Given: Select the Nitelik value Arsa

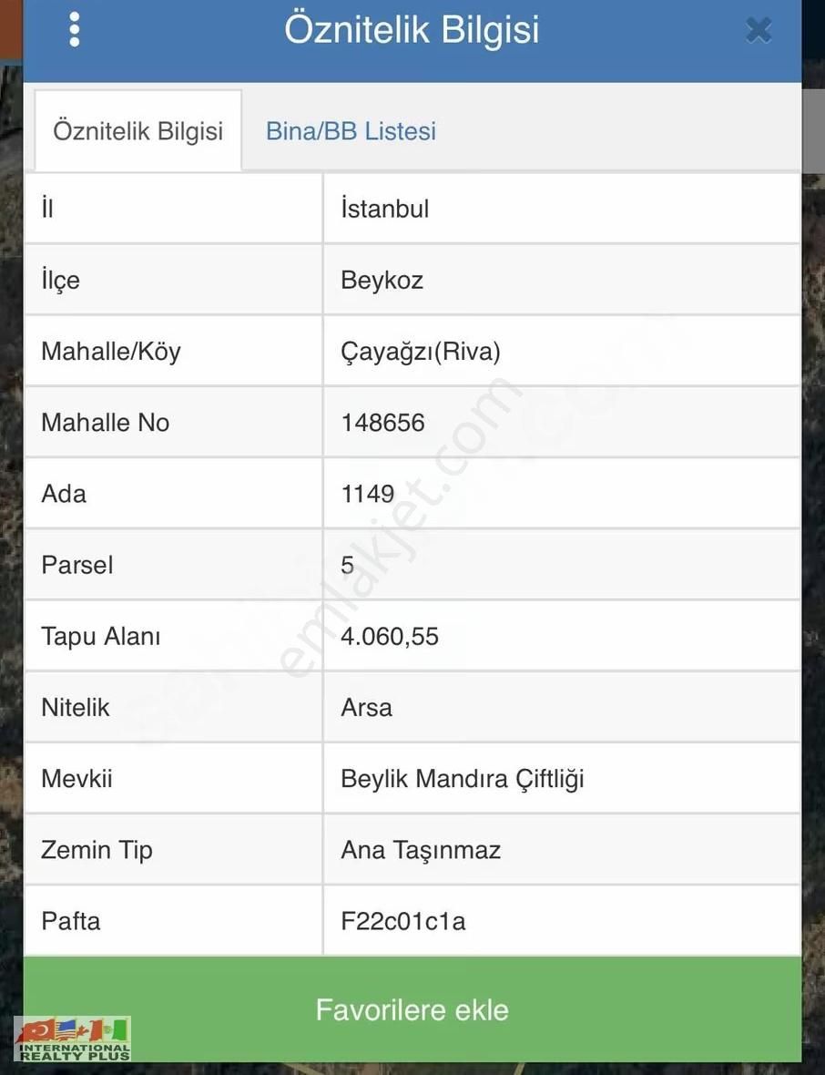Looking at the screenshot, I should [x=367, y=707].
